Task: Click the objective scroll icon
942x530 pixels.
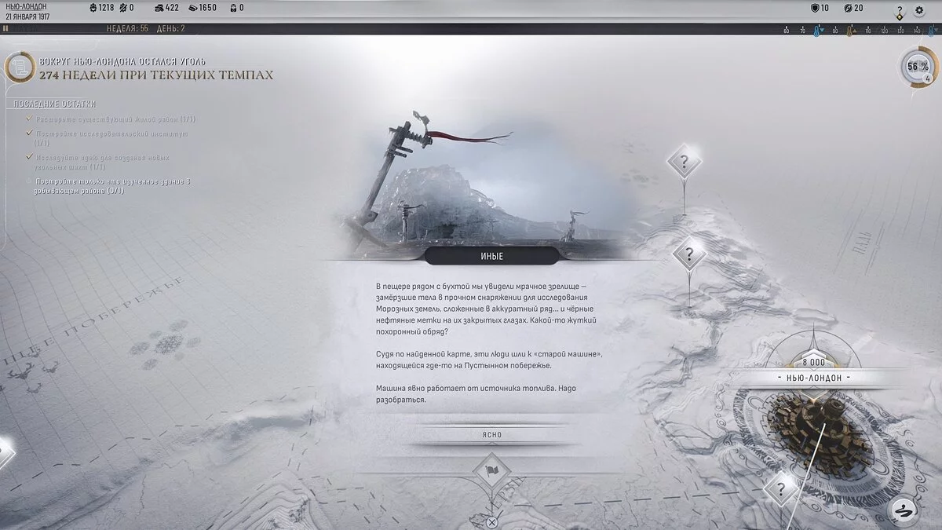Action: coord(19,68)
